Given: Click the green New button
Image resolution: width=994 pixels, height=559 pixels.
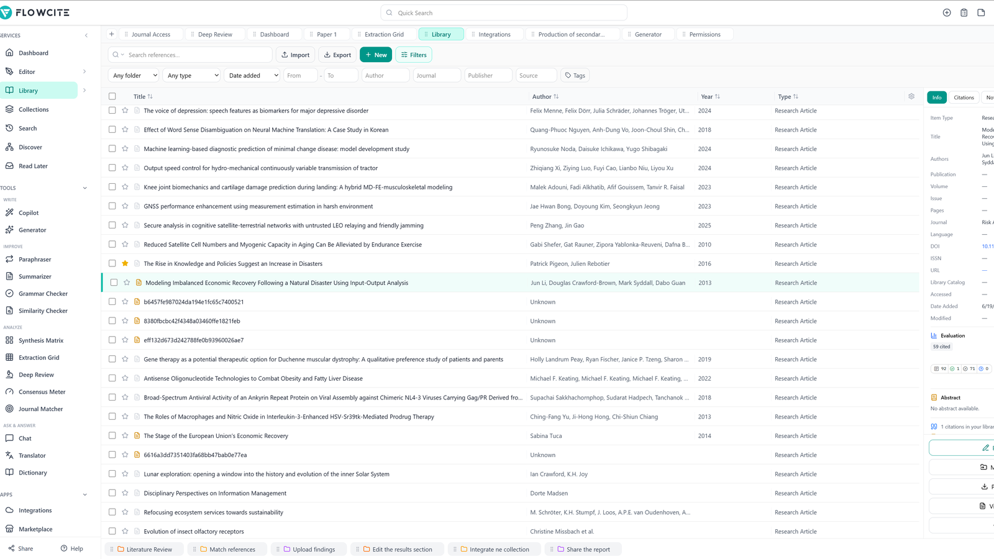Looking at the screenshot, I should pyautogui.click(x=376, y=55).
